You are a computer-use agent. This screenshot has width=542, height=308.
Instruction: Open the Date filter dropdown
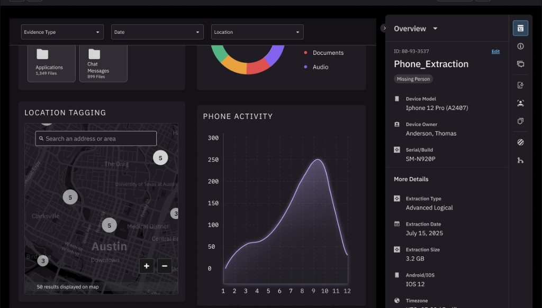(157, 32)
